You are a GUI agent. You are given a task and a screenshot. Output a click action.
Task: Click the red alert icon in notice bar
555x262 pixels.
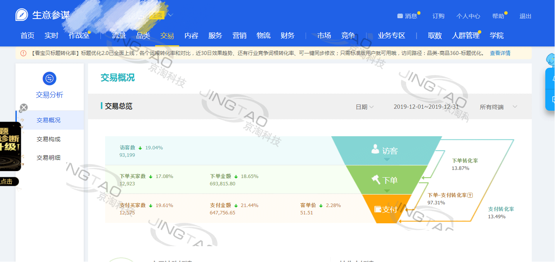pos(23,53)
